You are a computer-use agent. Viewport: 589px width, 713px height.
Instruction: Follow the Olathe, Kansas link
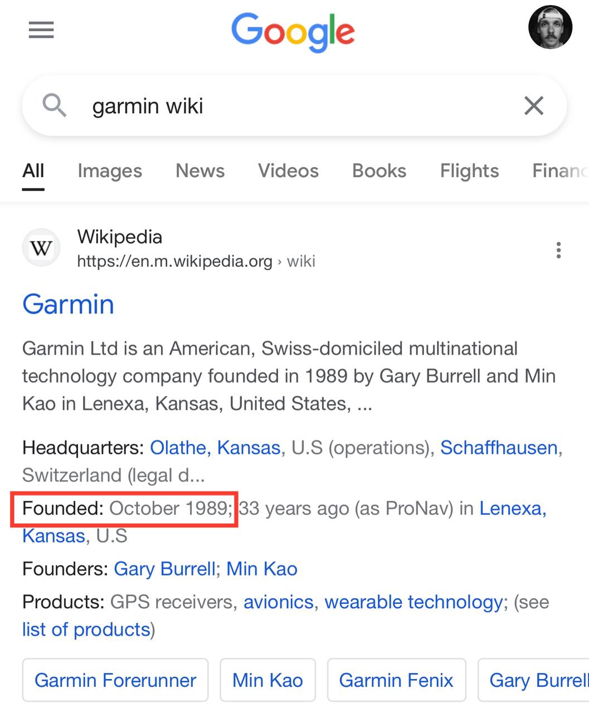click(215, 448)
